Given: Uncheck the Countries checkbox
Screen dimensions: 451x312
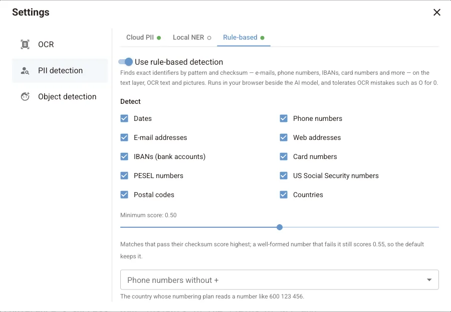Looking at the screenshot, I should 284,195.
